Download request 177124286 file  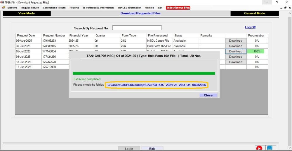point(236,57)
